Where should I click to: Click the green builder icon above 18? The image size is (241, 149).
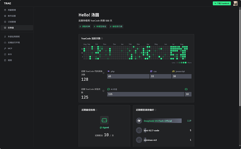(x=186, y=89)
